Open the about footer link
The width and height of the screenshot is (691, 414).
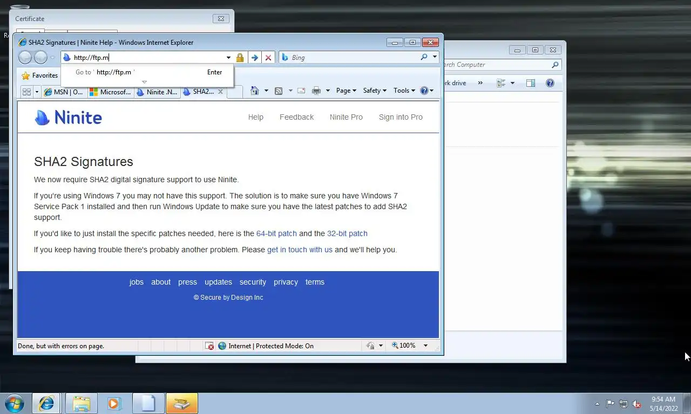click(161, 282)
